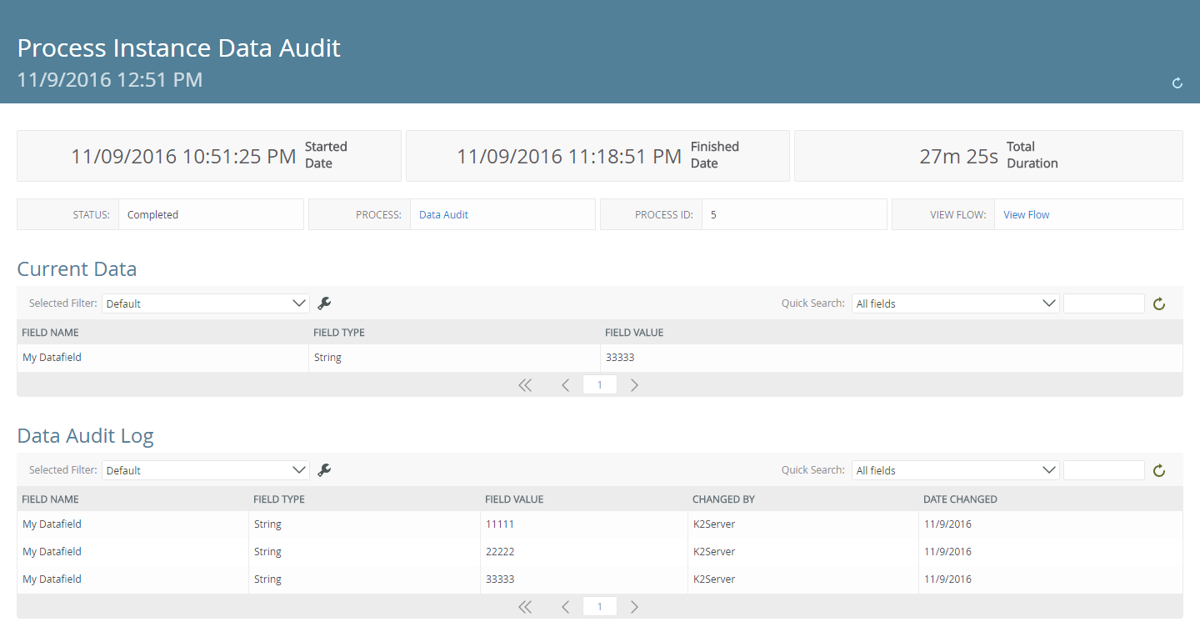Image resolution: width=1200 pixels, height=642 pixels.
Task: Go to next page in Current Data
Action: tap(634, 385)
